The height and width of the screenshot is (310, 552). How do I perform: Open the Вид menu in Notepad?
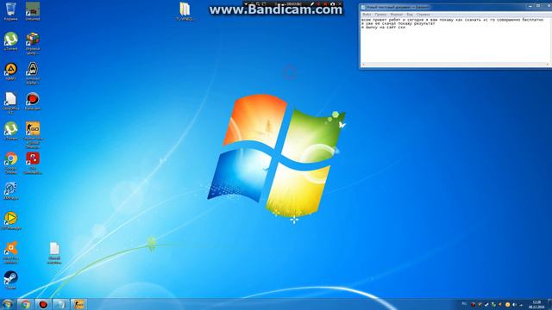[410, 15]
